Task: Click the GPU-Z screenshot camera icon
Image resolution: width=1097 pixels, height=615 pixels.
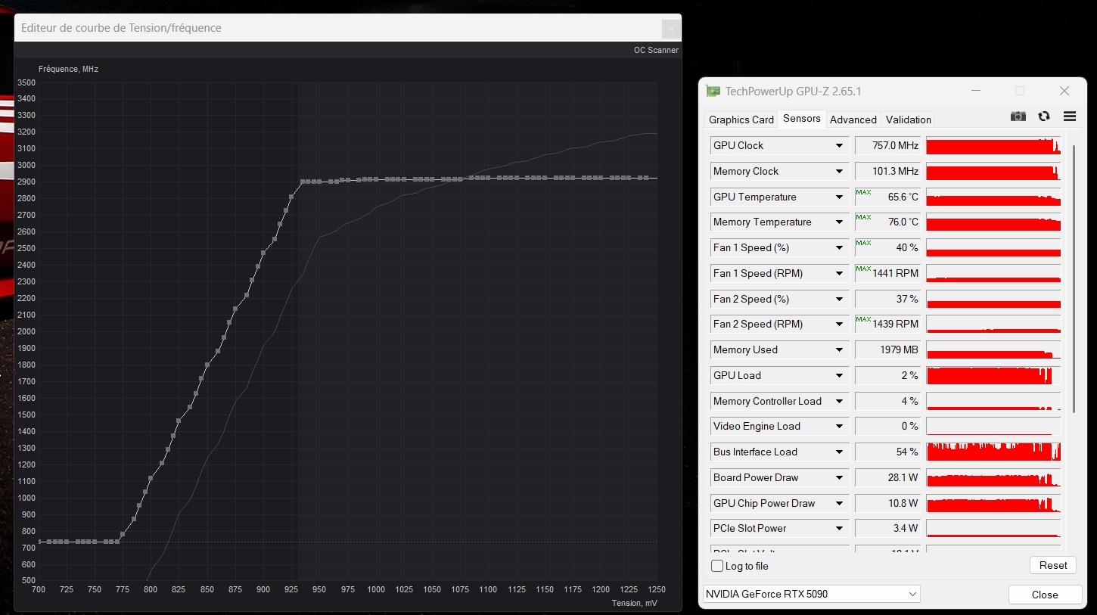Action: point(1018,116)
